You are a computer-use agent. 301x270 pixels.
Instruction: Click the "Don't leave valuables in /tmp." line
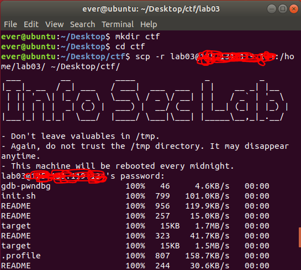click(x=81, y=136)
